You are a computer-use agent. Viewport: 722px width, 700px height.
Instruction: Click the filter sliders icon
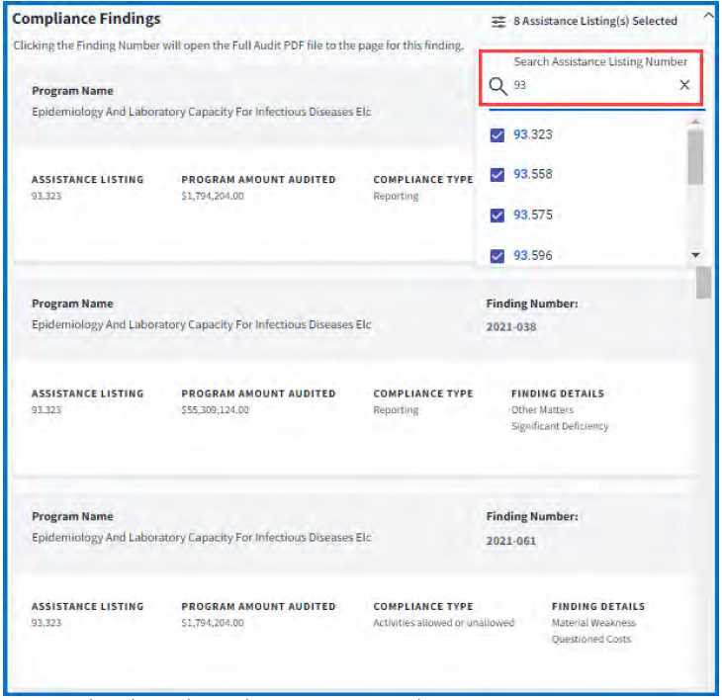[498, 21]
